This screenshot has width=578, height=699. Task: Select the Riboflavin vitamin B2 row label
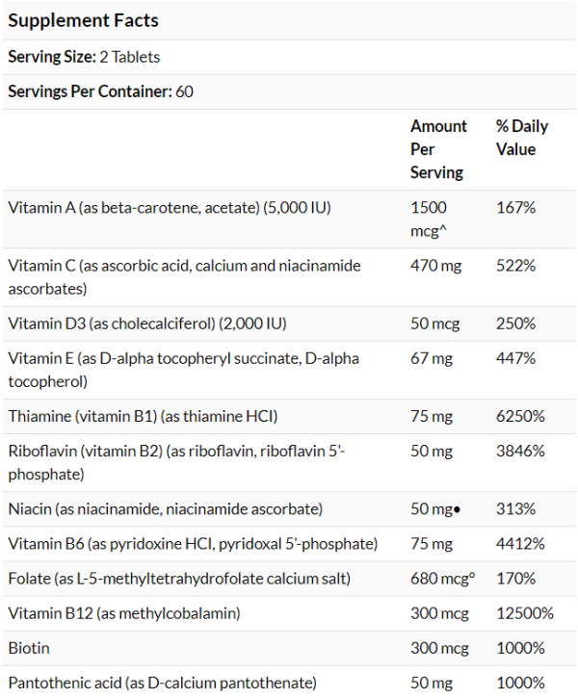click(176, 463)
